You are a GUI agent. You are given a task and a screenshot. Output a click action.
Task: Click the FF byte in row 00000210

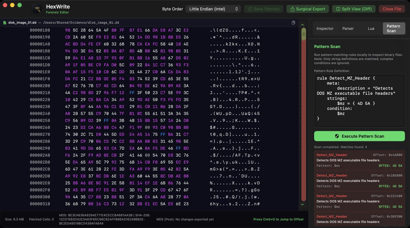click(x=132, y=93)
